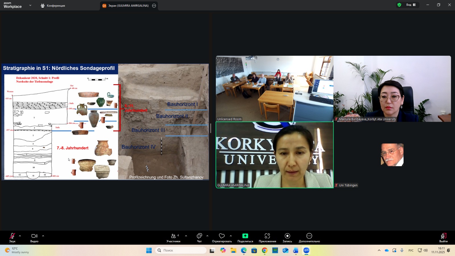Click the Отреагировать reactions heart icon
This screenshot has height=256, width=455.
pos(222,236)
